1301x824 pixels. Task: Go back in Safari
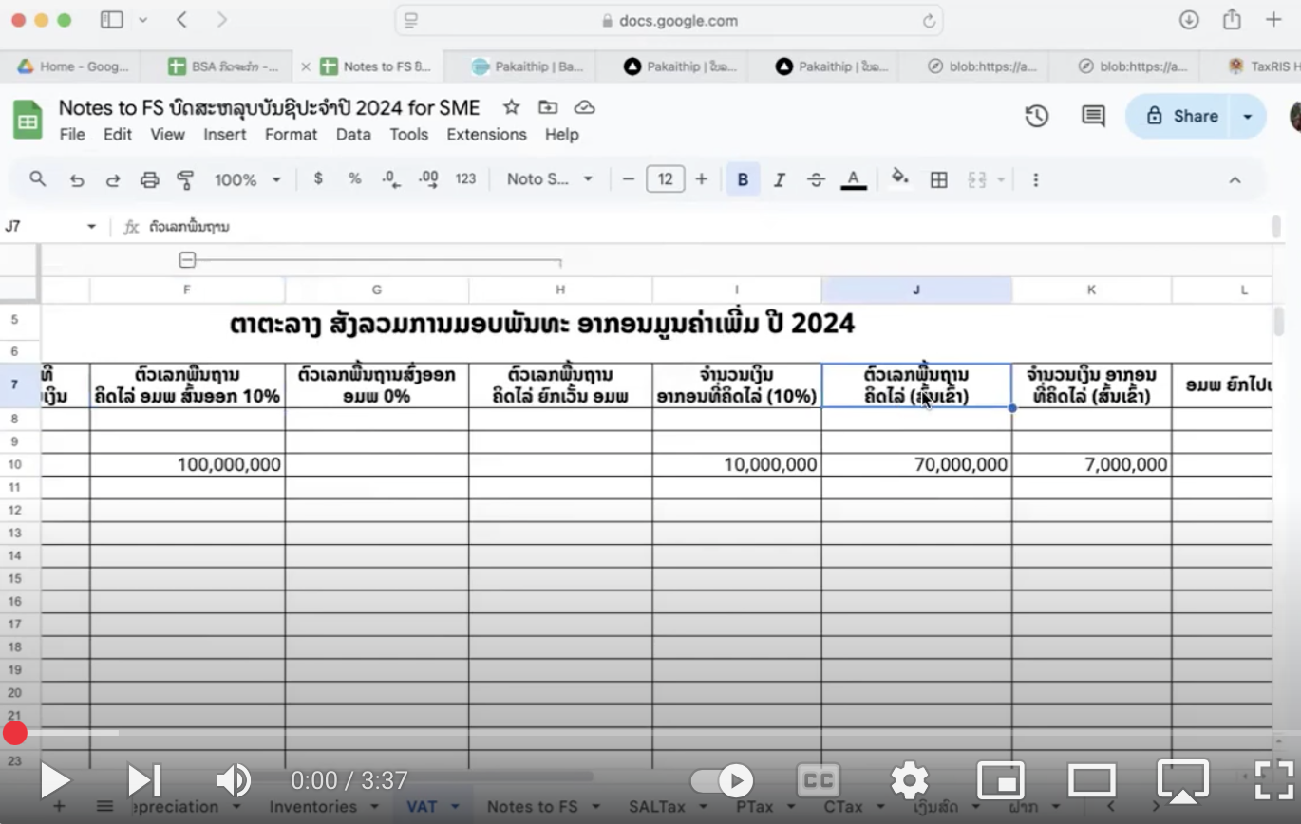point(182,20)
